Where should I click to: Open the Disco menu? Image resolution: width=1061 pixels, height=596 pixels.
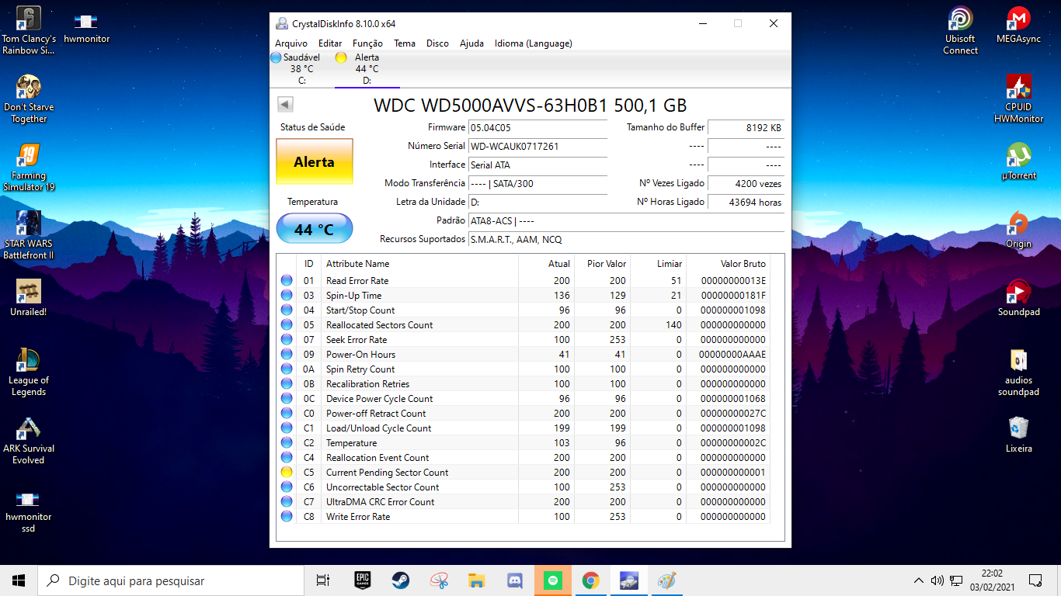click(x=437, y=43)
